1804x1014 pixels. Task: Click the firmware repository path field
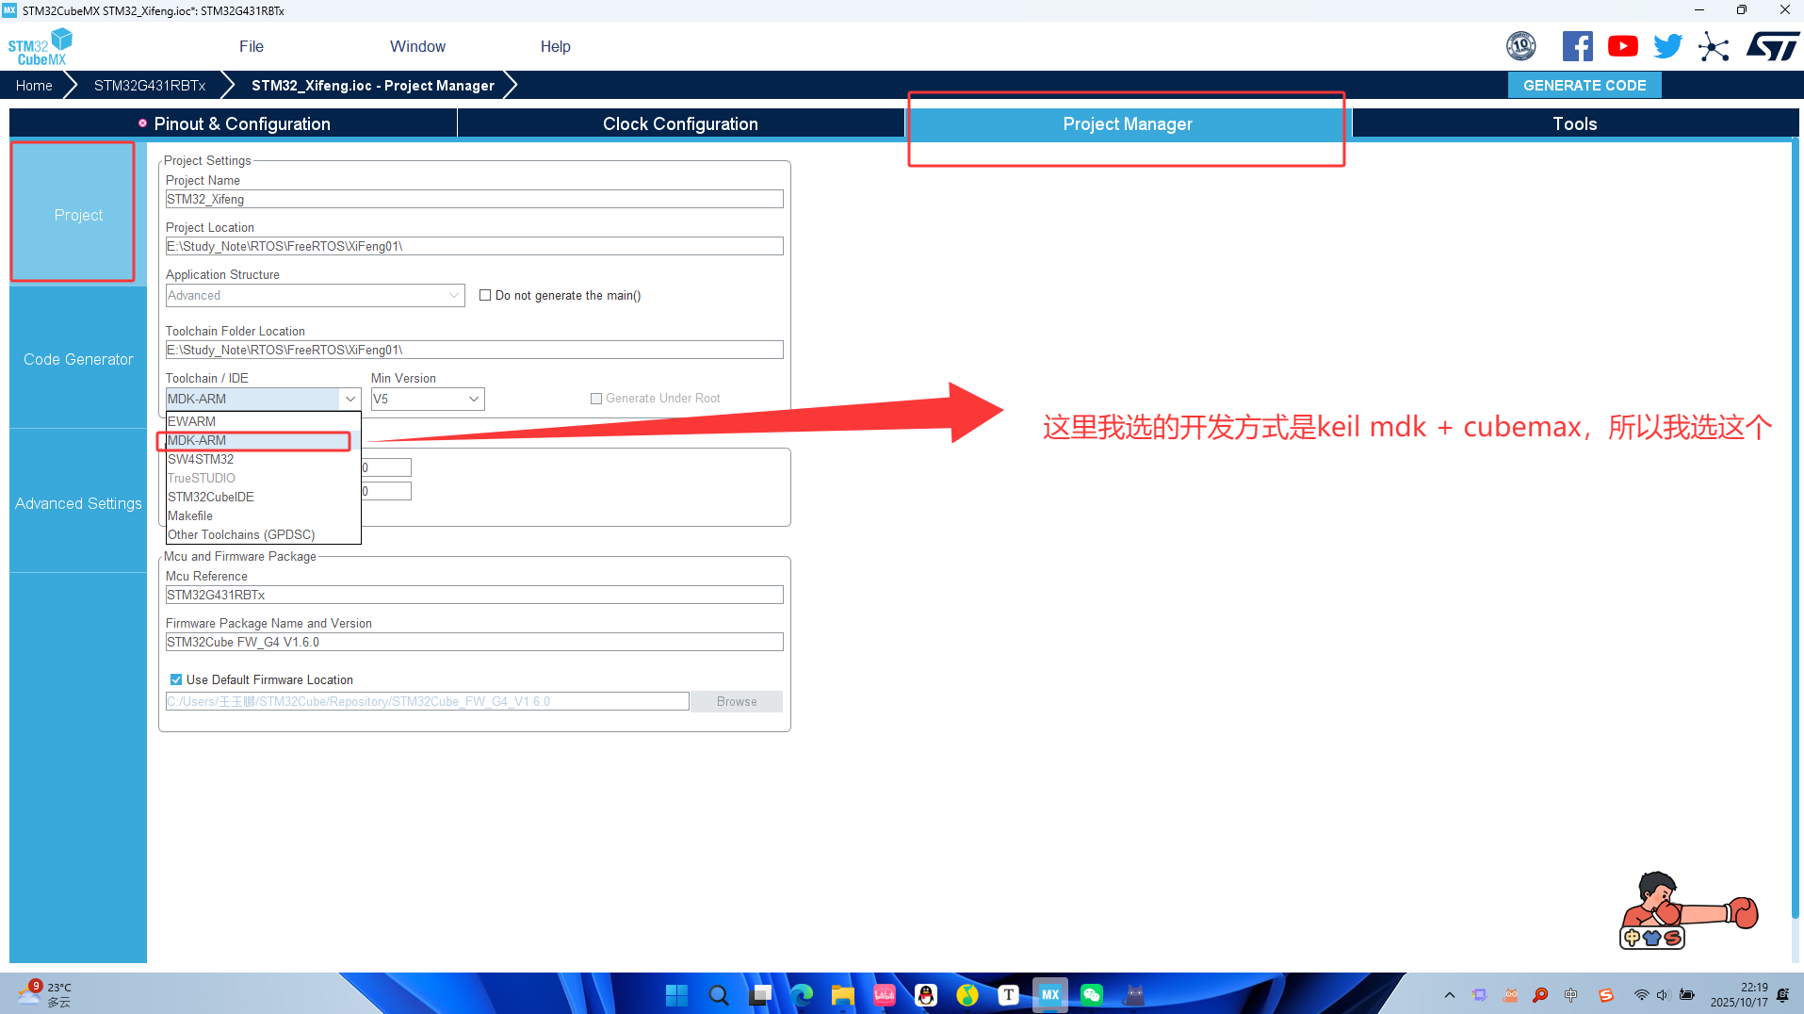(x=427, y=701)
